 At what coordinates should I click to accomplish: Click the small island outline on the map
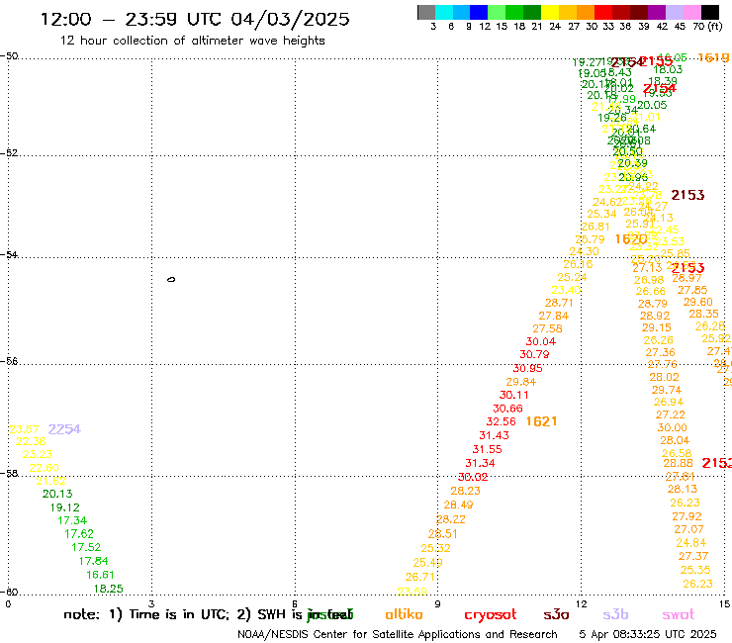(171, 280)
